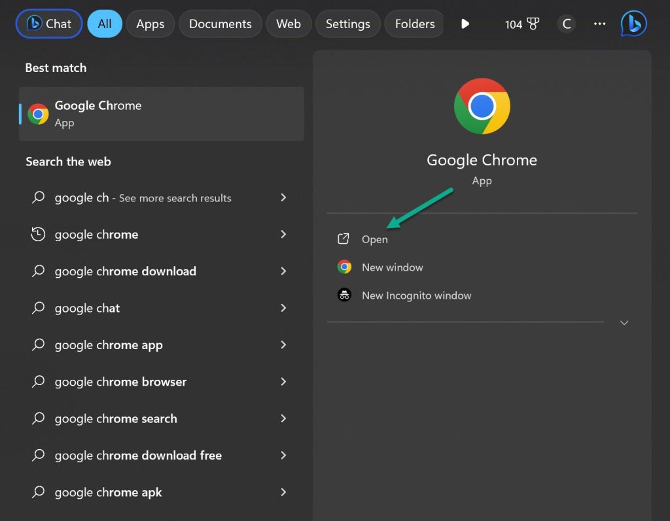Click the play arrow to scroll filters
This screenshot has width=670, height=521.
pos(465,24)
